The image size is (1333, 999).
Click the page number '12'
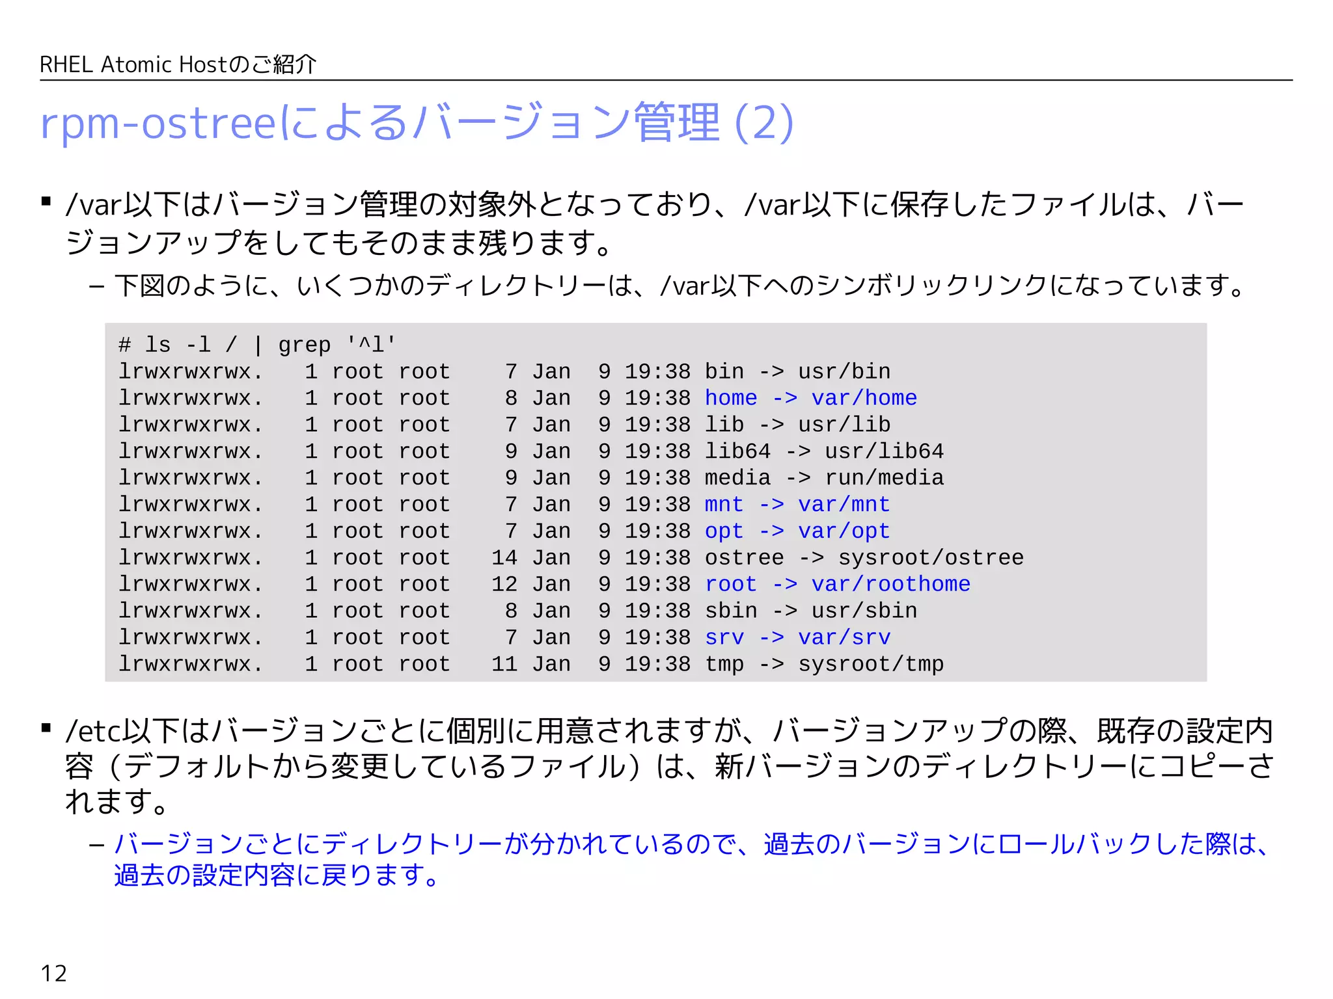[53, 974]
